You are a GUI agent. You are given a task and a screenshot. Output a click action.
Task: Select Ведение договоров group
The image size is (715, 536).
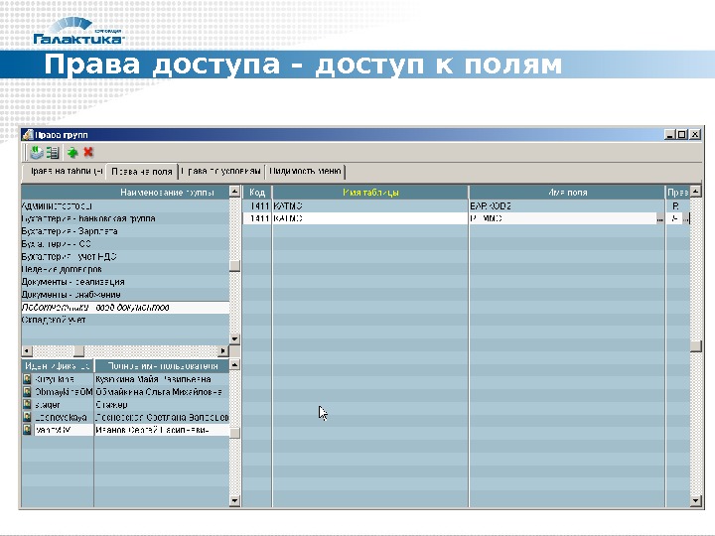[125, 269]
